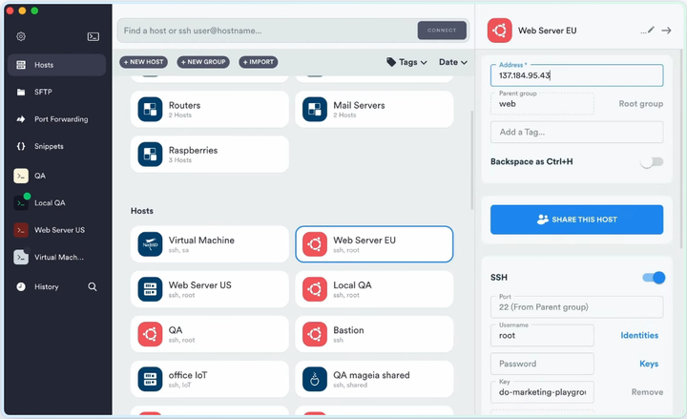This screenshot has width=687, height=419.
Task: Click Remove next to the key
Action: coord(647,392)
